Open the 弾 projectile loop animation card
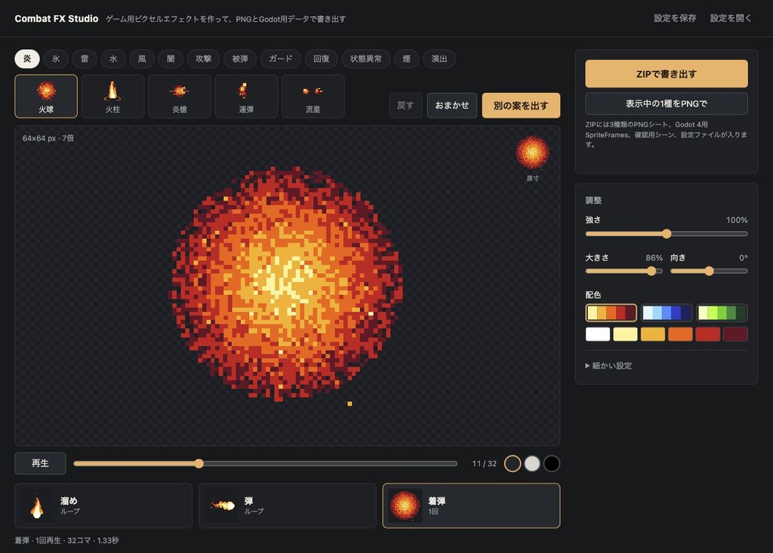 [x=288, y=505]
